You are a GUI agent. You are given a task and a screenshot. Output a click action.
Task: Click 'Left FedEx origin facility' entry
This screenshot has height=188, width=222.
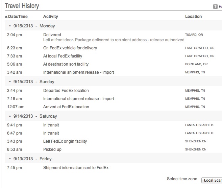65,141
